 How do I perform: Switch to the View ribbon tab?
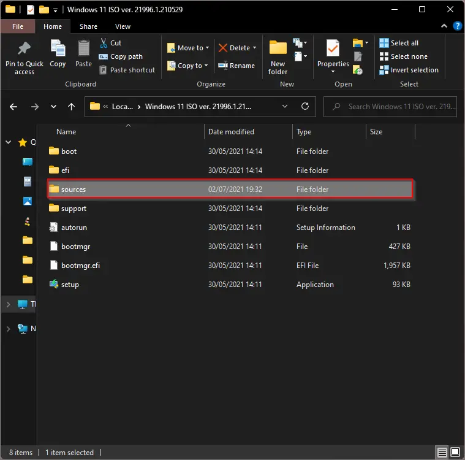pyautogui.click(x=123, y=26)
